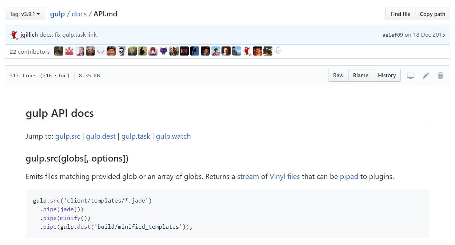
Task: Click the purple cat contributor avatar
Action: tap(163, 51)
